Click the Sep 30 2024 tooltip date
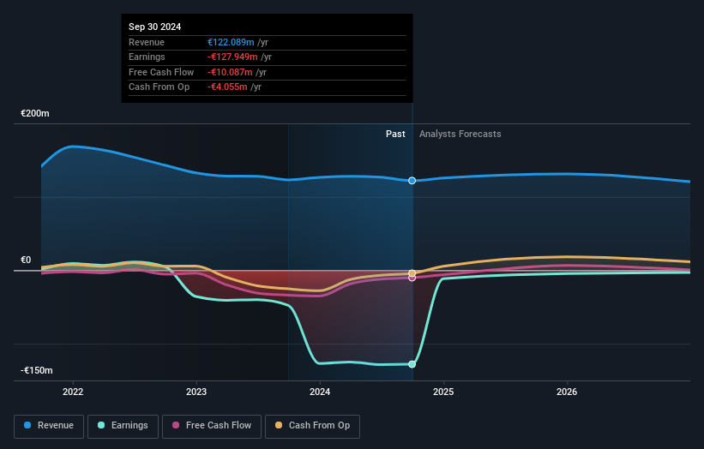Viewport: 704px width, 449px height. [155, 27]
